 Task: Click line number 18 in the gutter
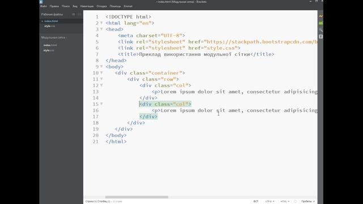[x=96, y=123]
